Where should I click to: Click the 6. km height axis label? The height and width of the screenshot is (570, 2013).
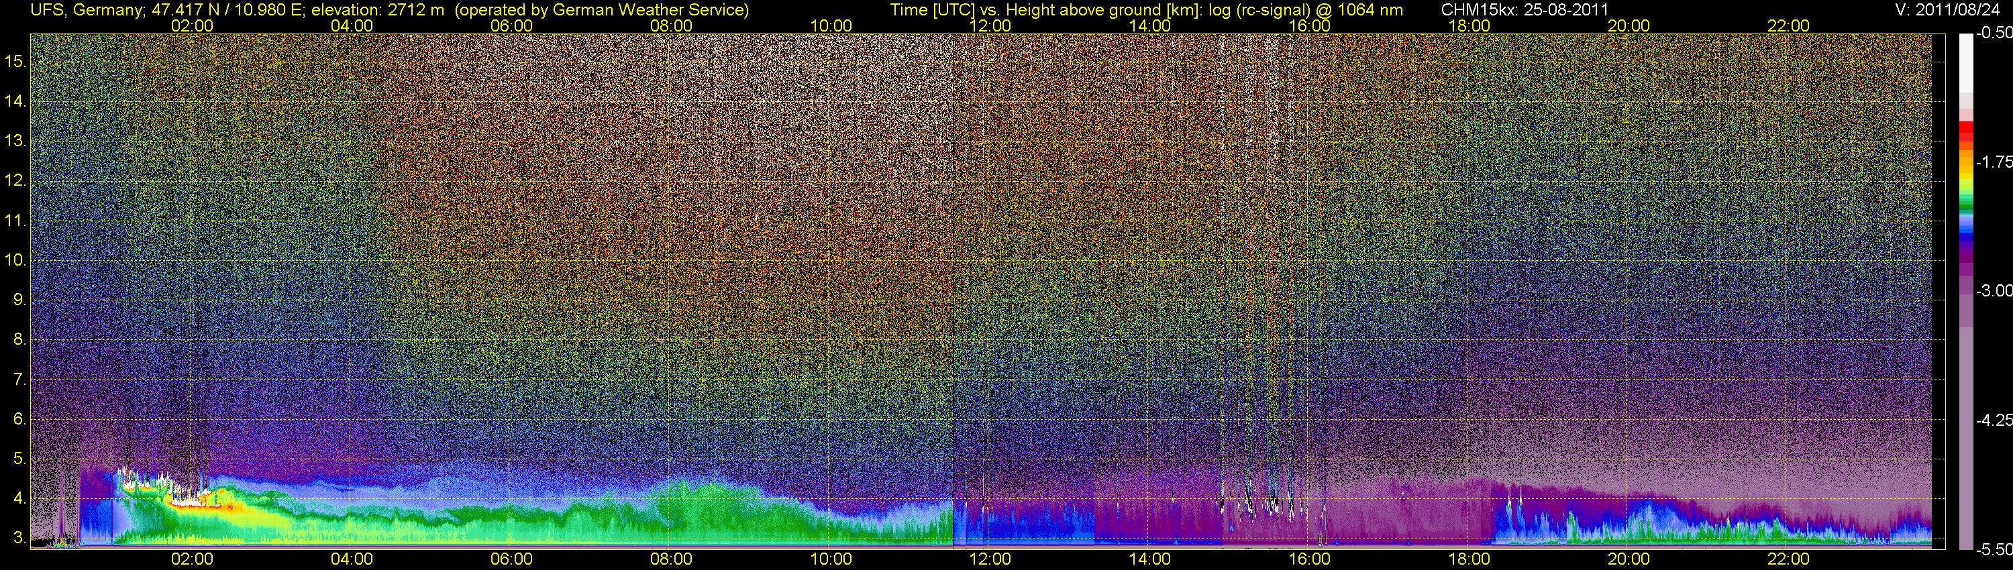(19, 419)
